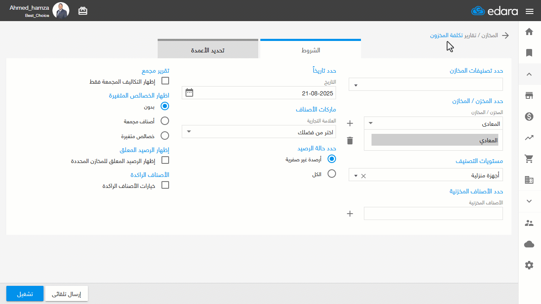Add stock item with plus icon

[350, 214]
